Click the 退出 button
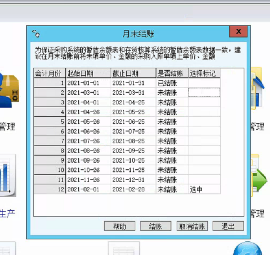 point(228,226)
